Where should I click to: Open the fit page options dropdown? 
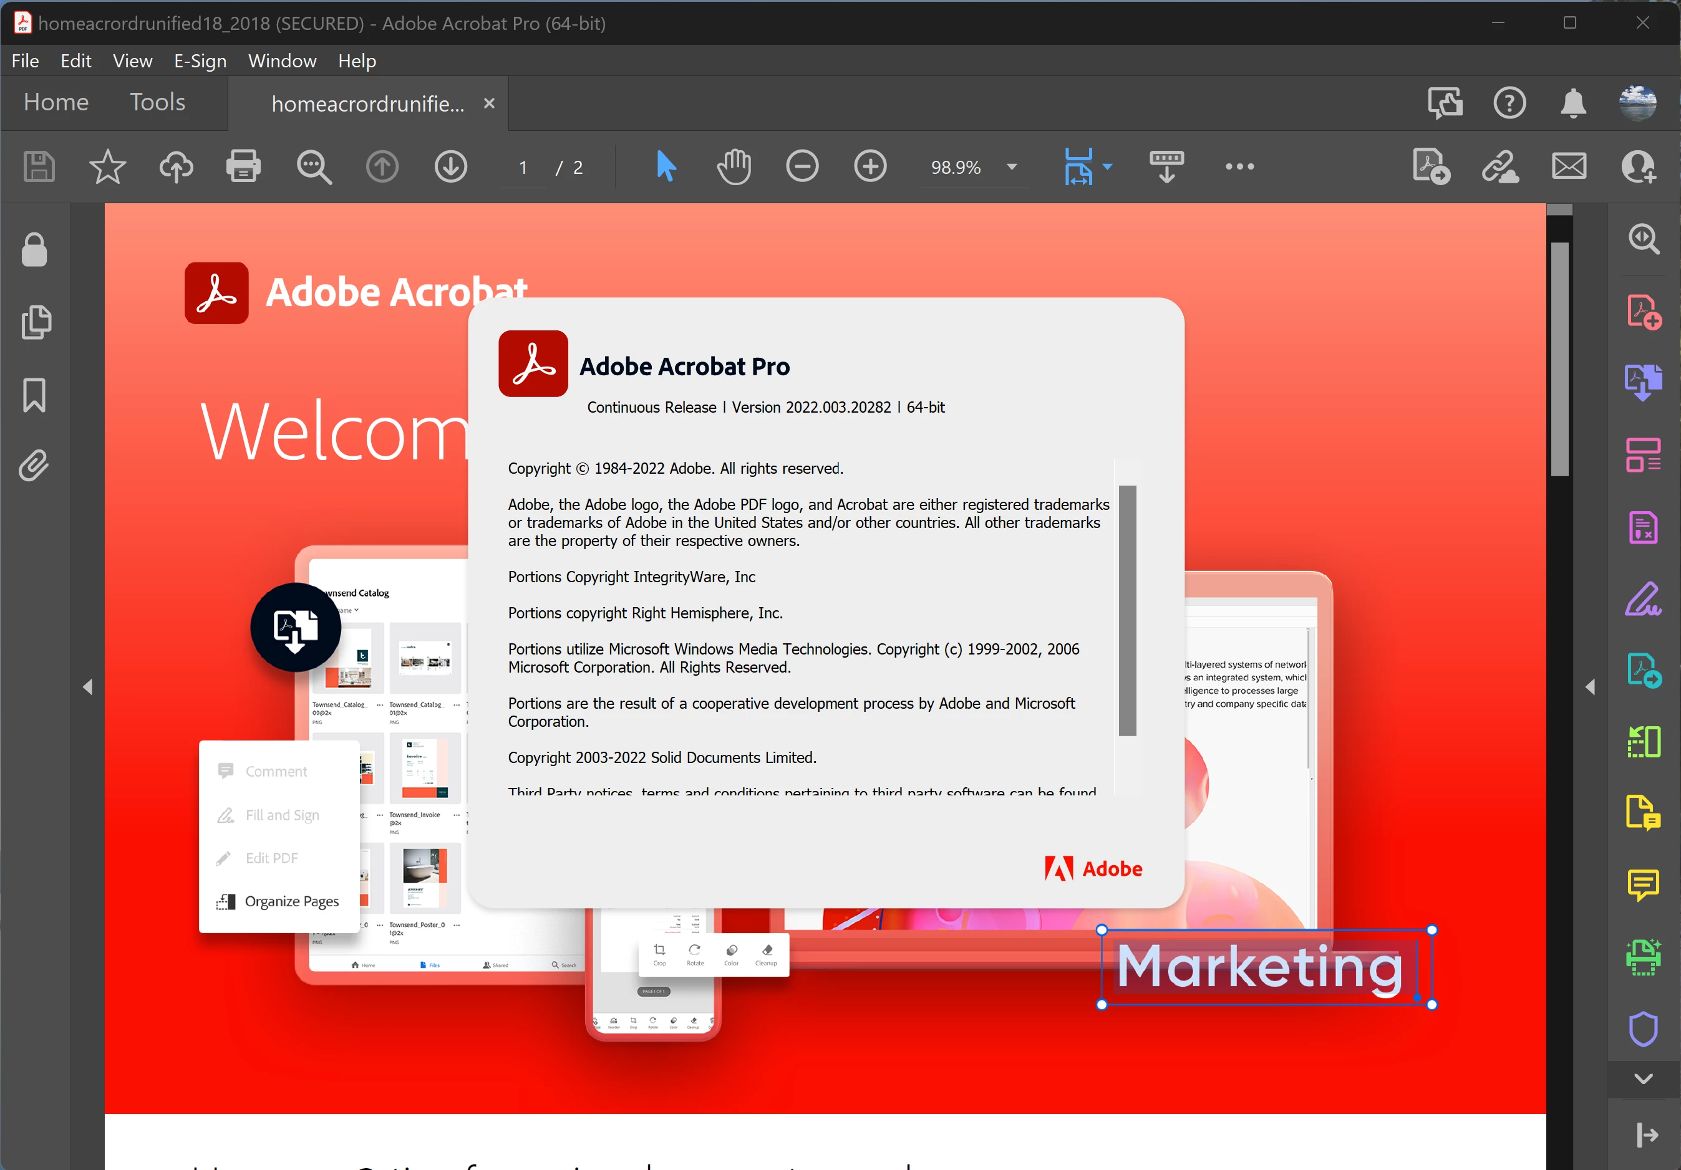(x=1108, y=167)
